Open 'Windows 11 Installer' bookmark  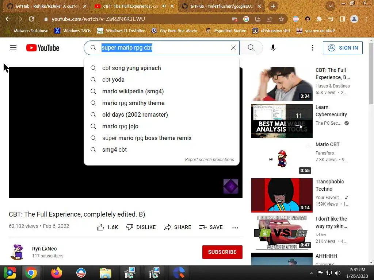click(x=121, y=31)
